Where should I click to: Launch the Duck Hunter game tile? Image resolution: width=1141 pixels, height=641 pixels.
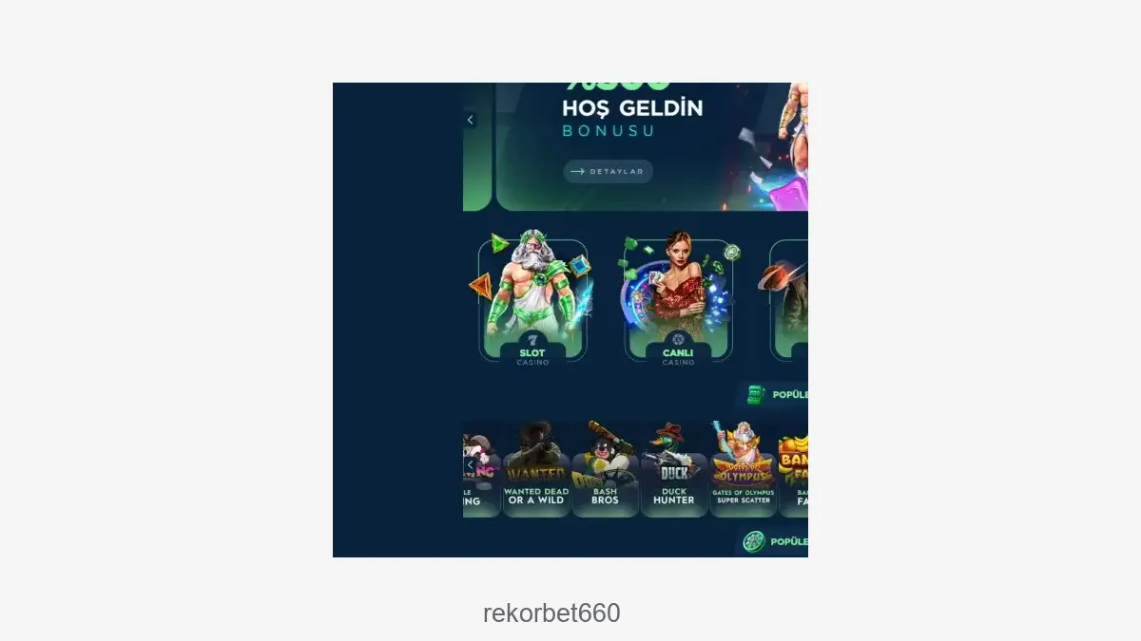click(674, 470)
